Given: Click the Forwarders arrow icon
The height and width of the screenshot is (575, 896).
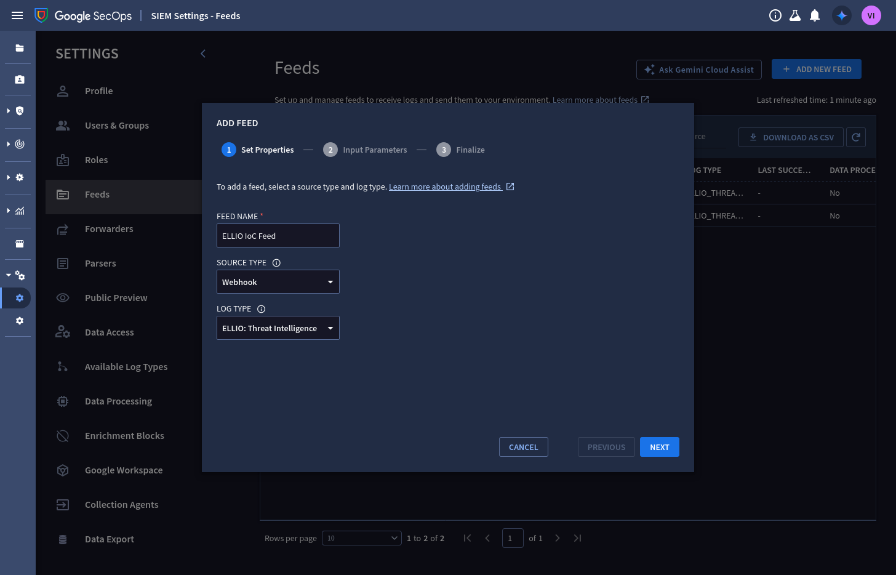Looking at the screenshot, I should point(63,229).
